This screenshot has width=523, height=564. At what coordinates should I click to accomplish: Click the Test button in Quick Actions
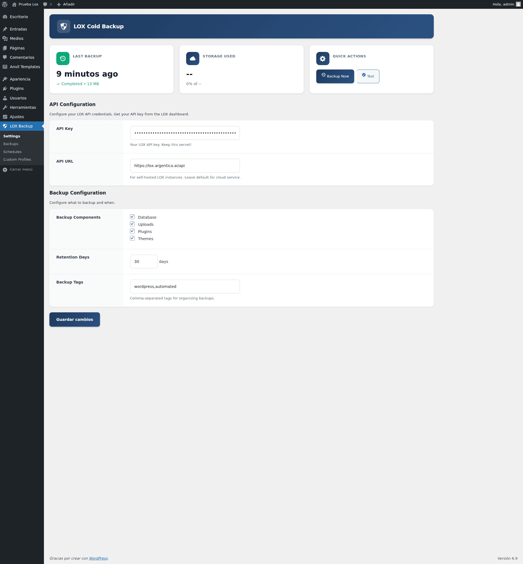(368, 76)
